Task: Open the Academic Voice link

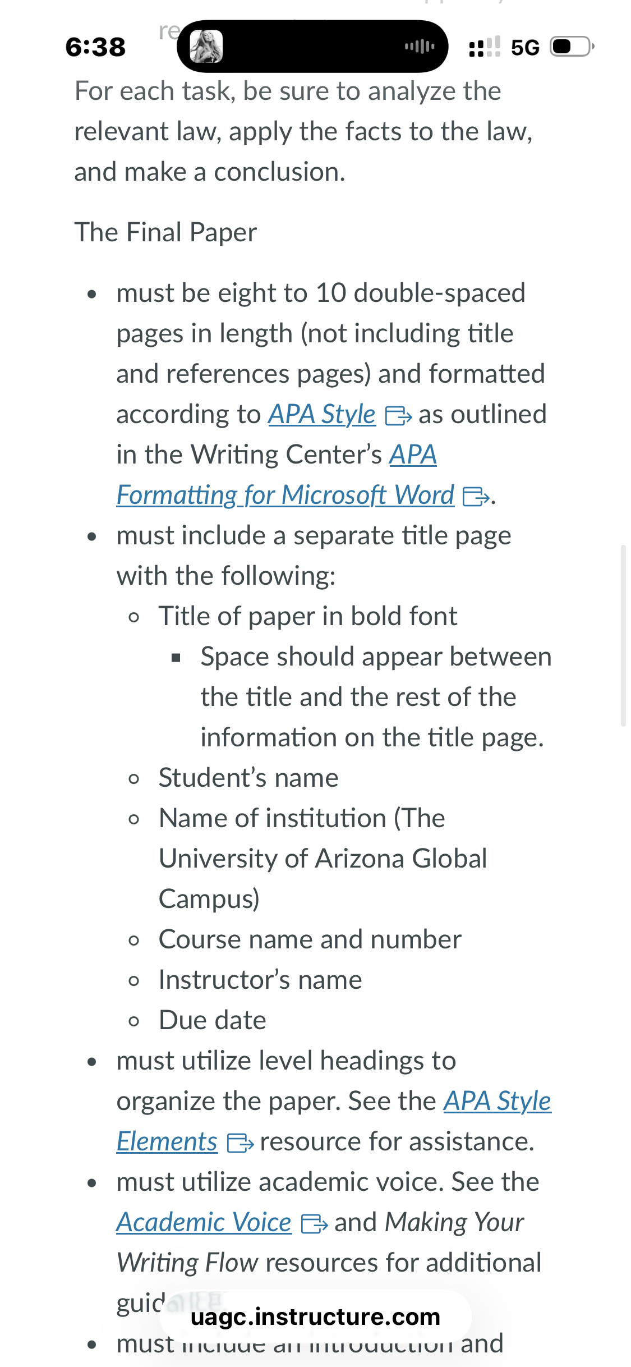Action: coord(204,1222)
